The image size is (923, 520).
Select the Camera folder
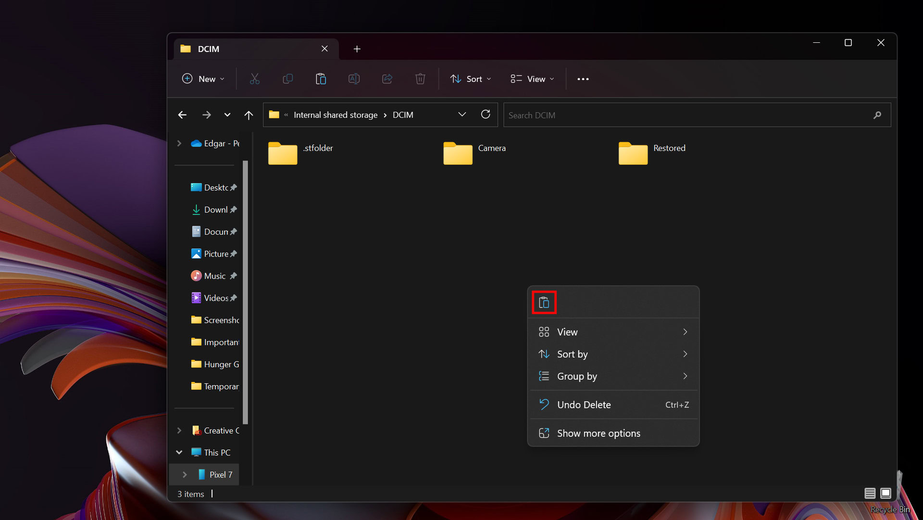pyautogui.click(x=474, y=152)
